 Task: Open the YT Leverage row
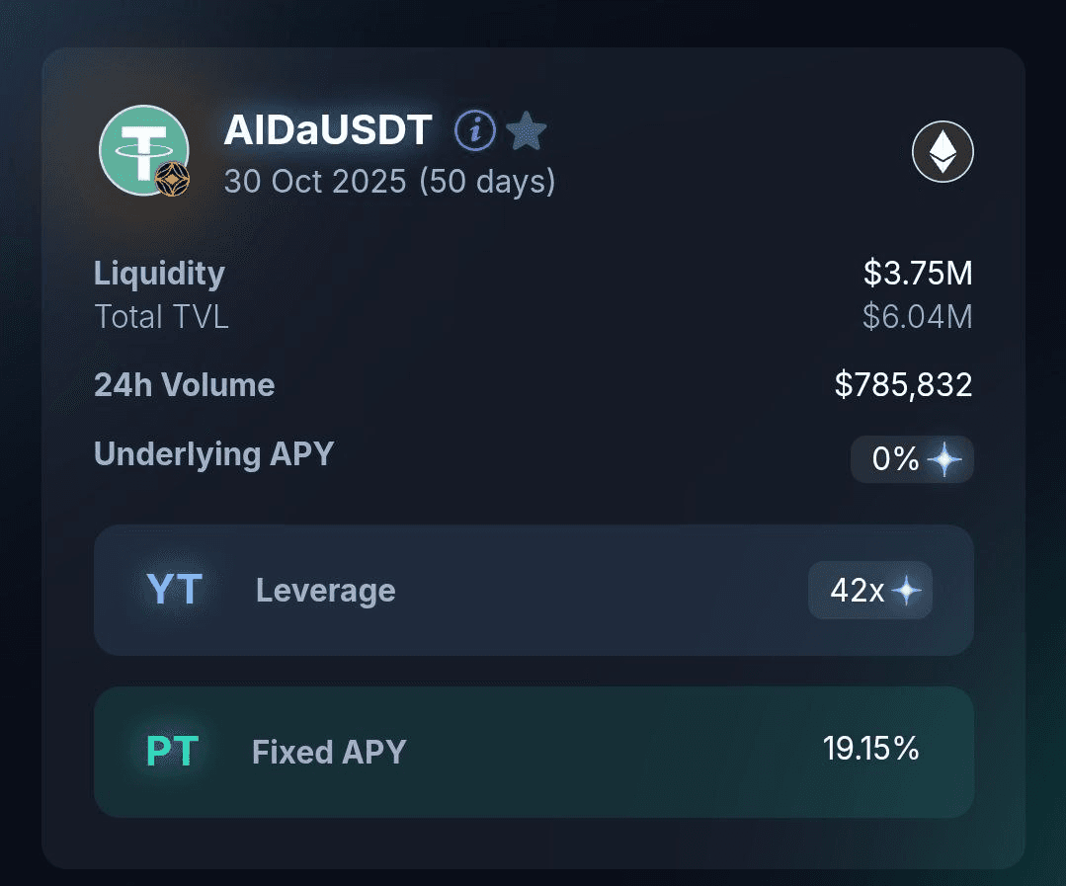[x=533, y=590]
